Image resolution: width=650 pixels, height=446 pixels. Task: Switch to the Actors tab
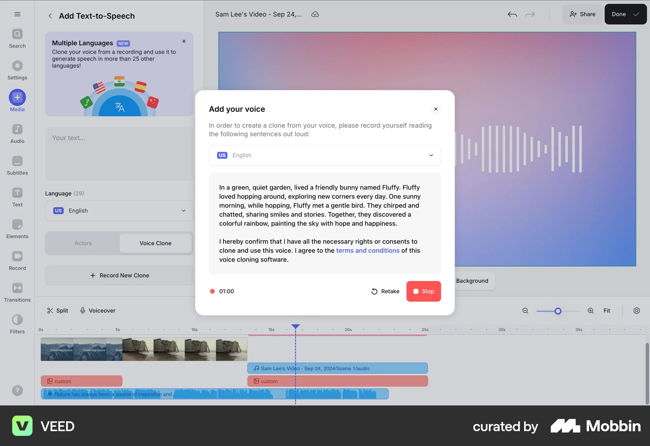click(x=82, y=243)
